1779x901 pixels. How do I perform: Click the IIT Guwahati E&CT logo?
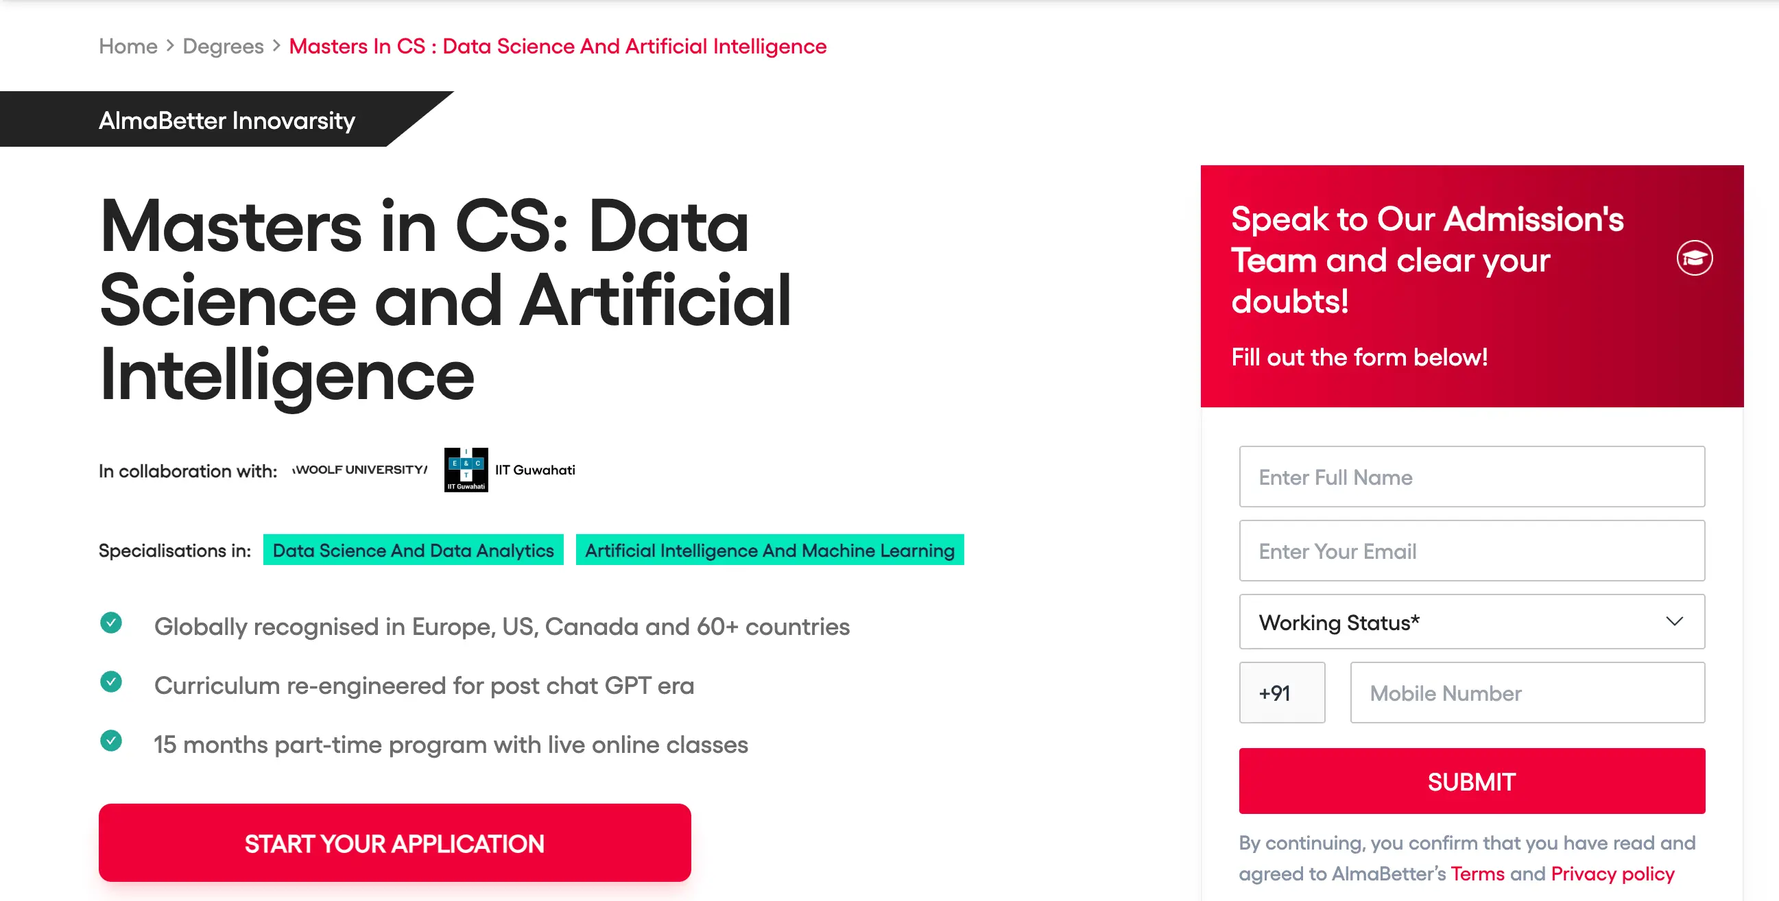click(466, 470)
